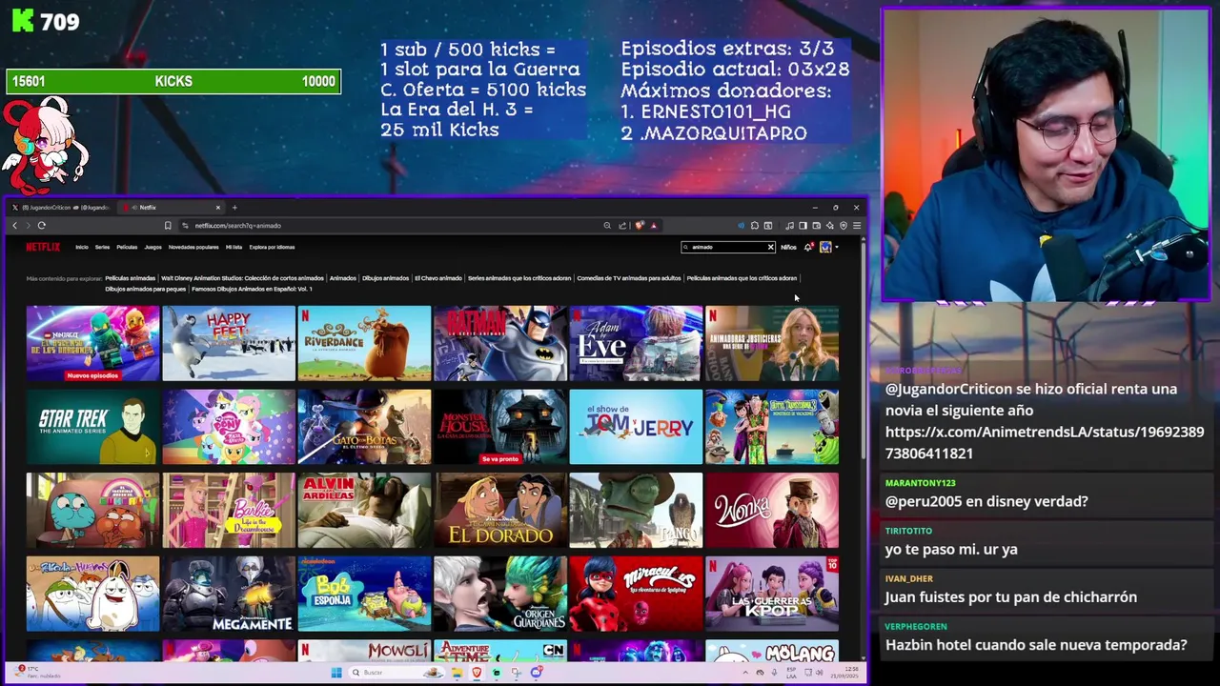
Task: Reload the page in the browser
Action: 42,226
